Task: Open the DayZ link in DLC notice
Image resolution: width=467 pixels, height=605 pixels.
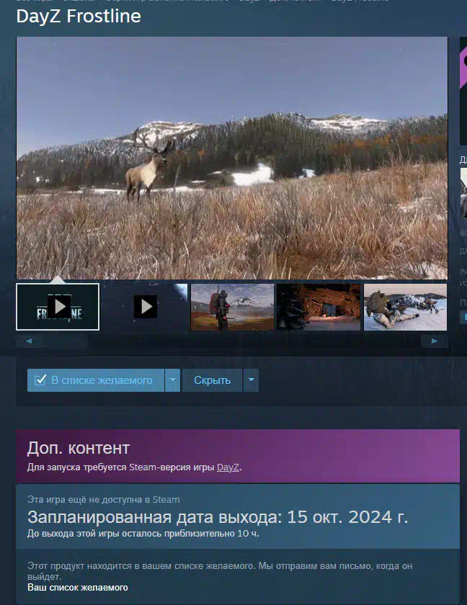Action: 228,467
